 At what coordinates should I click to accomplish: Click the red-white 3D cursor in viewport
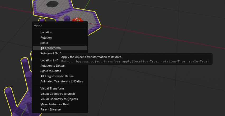[x=77, y=19]
